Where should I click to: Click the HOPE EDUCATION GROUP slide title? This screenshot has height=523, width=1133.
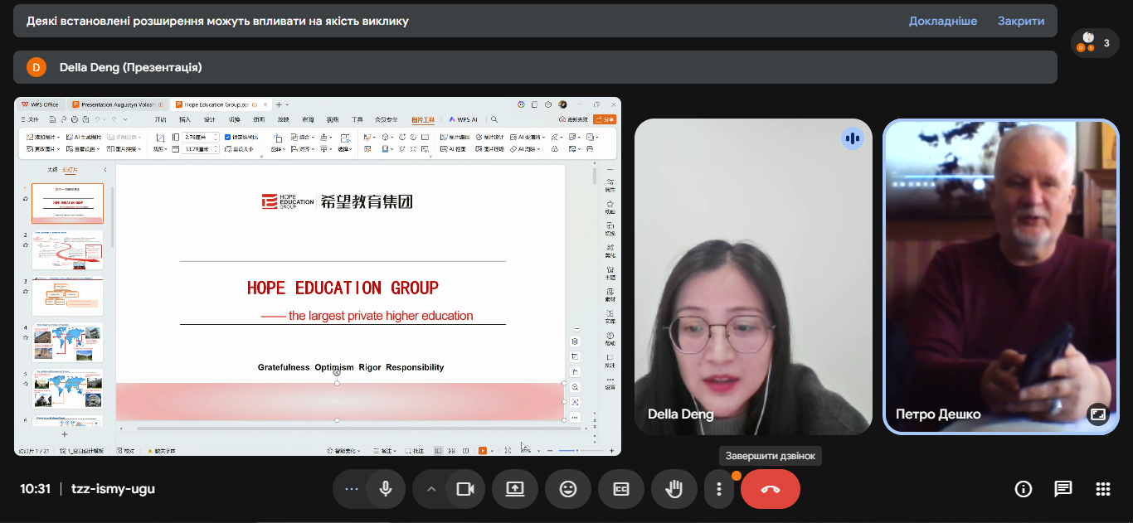coord(343,288)
